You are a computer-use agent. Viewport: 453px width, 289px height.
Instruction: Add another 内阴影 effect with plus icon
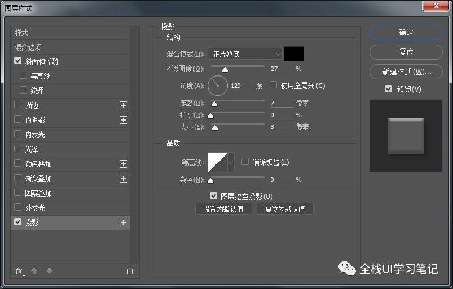pyautogui.click(x=124, y=120)
